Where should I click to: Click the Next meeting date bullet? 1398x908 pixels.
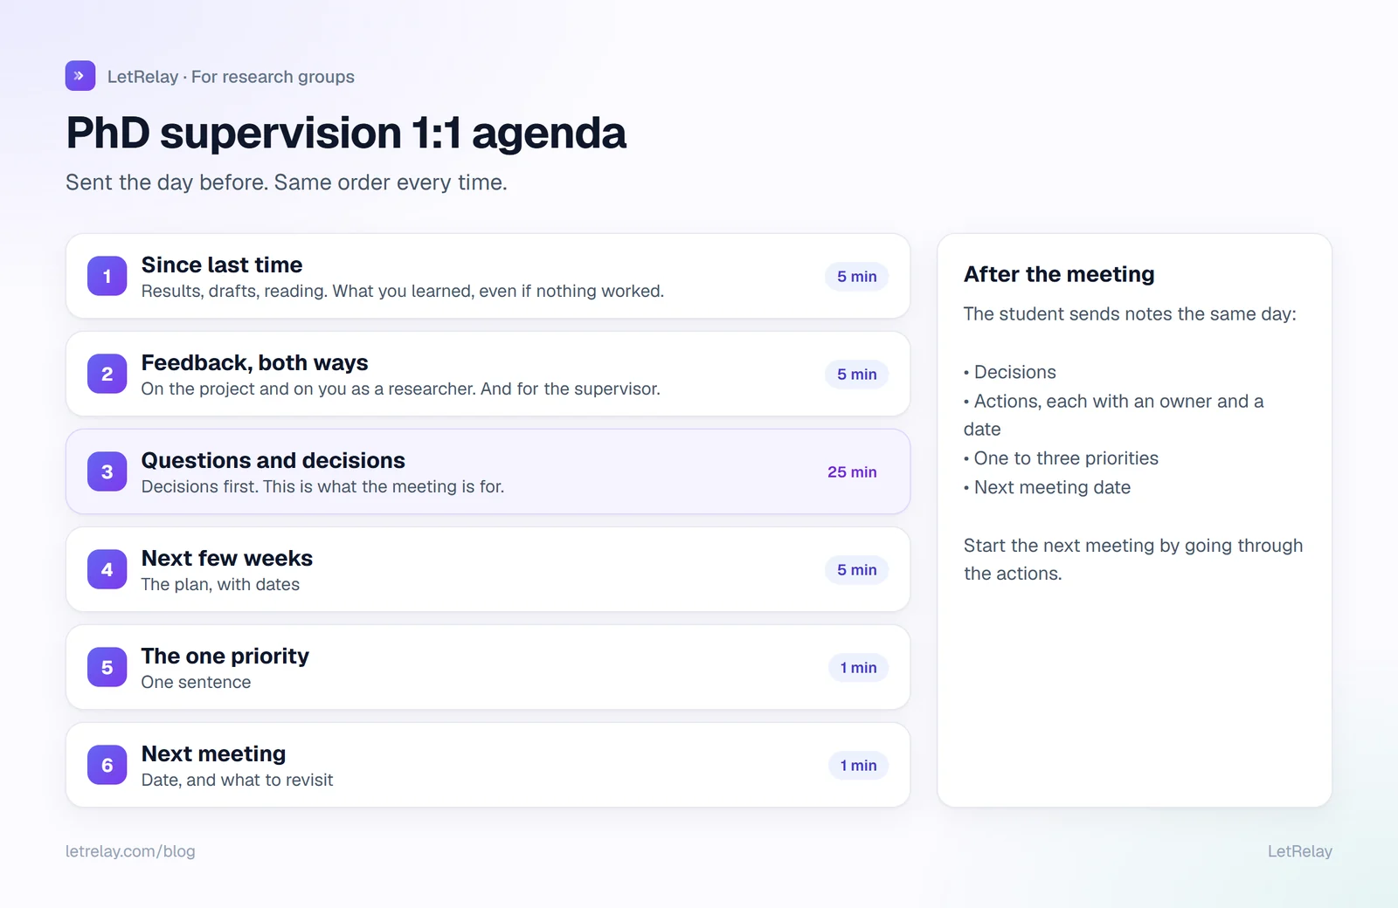click(x=1048, y=487)
